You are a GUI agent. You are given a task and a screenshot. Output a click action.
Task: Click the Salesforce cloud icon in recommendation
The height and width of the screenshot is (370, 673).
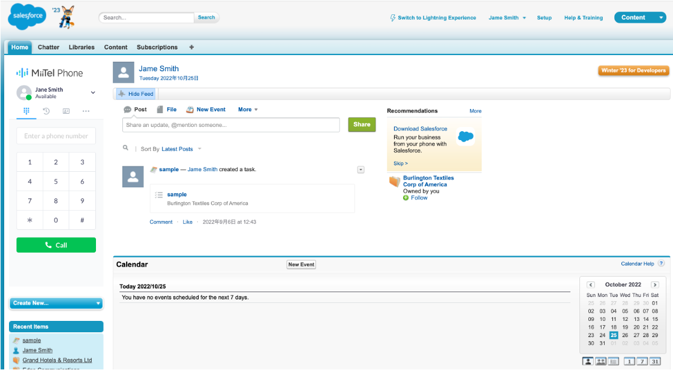tap(465, 137)
